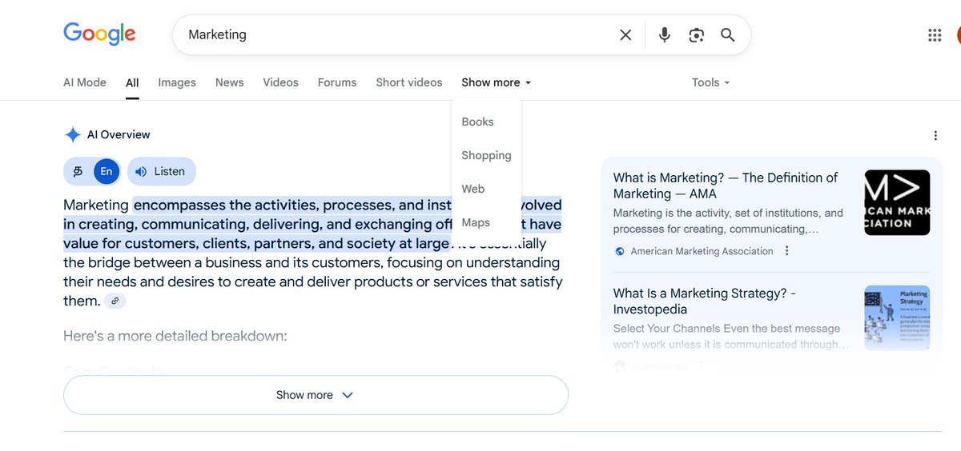Click the magnifying glass search icon
The image size is (961, 451).
(727, 35)
